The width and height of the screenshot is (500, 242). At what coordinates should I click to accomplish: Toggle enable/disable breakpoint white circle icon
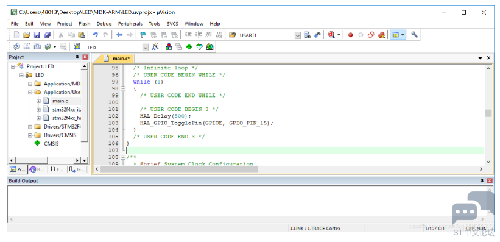point(361,35)
